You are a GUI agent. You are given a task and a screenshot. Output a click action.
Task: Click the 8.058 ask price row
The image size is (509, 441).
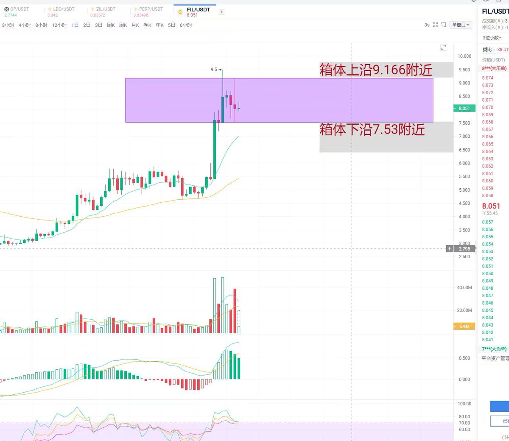488,195
